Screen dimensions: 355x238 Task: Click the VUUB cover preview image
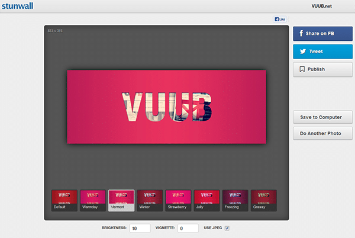[166, 107]
